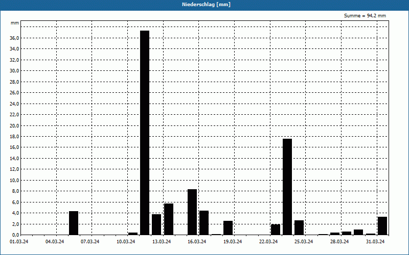Click the x-axis date label "31.03.24"
Image resolution: width=409 pixels, height=255 pixels.
[375, 242]
